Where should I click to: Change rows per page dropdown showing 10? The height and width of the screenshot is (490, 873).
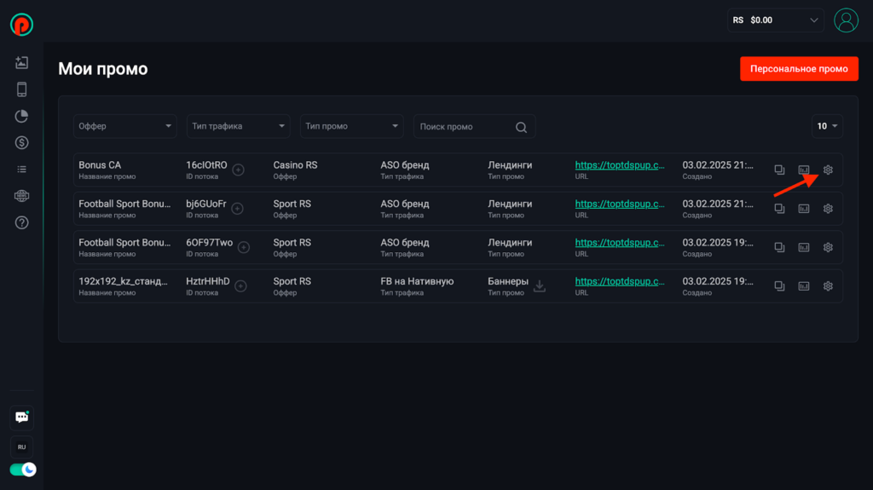827,126
